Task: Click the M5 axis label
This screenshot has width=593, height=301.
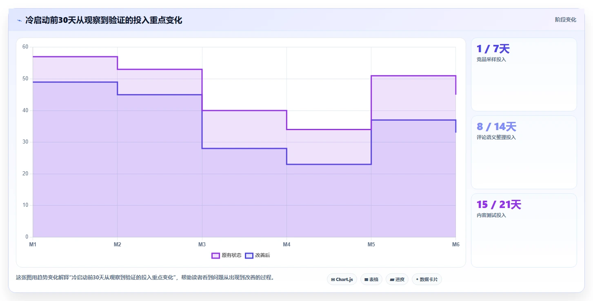Action: pyautogui.click(x=371, y=244)
